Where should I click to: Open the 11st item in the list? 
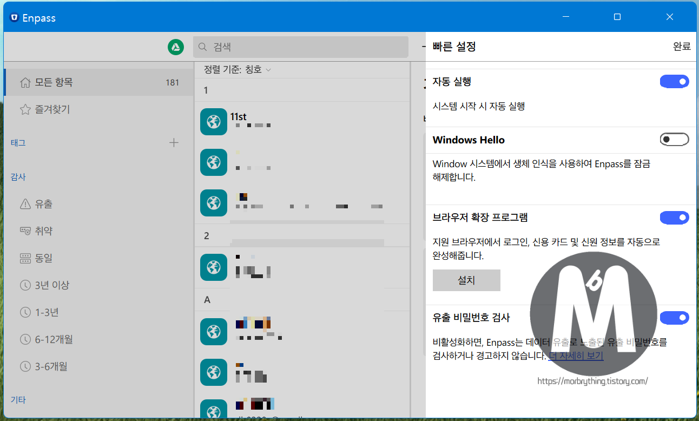coord(302,122)
